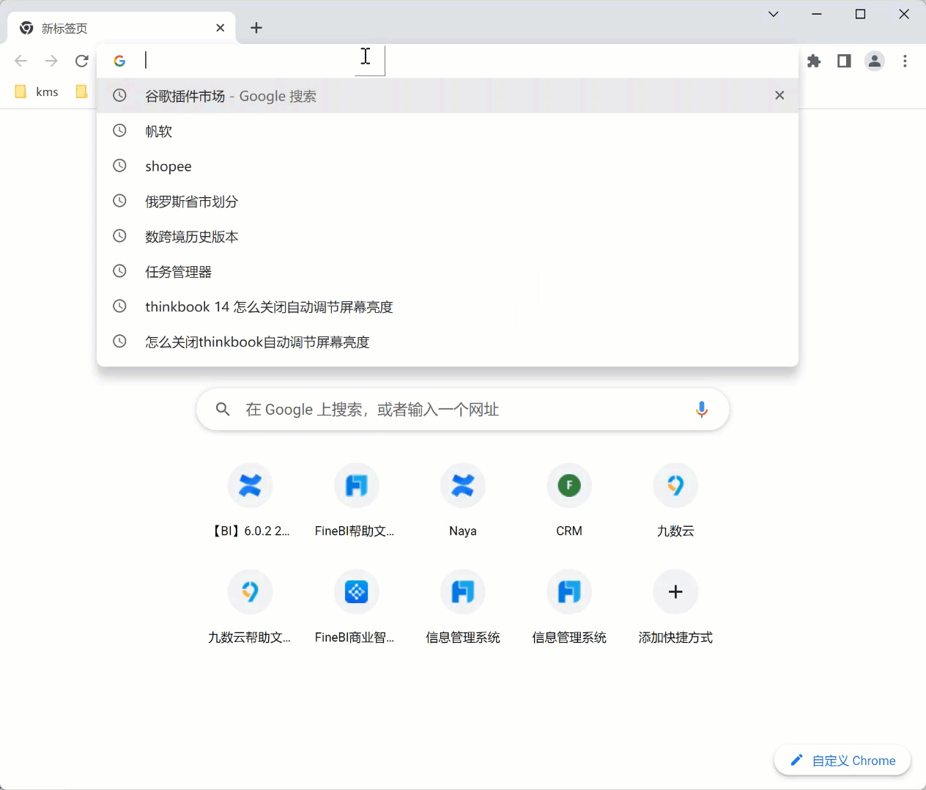The width and height of the screenshot is (926, 790).
Task: Click the clock icon beside shopee
Action: (x=119, y=166)
